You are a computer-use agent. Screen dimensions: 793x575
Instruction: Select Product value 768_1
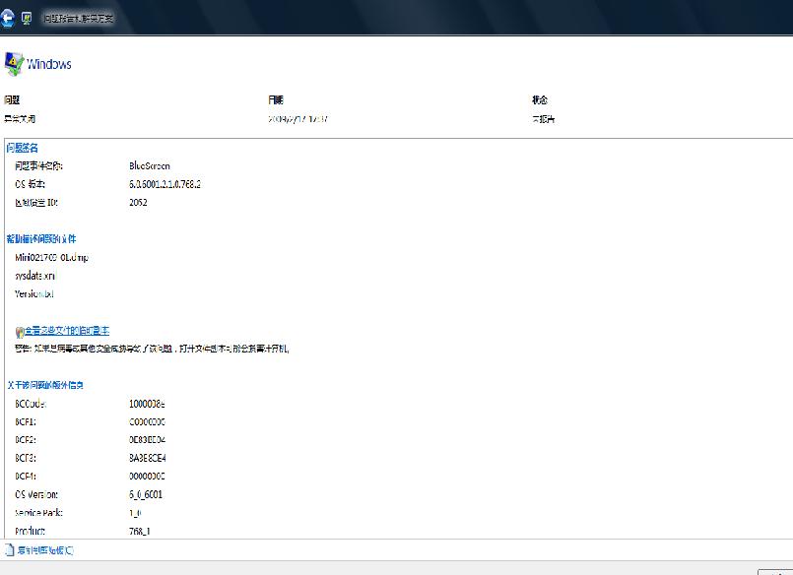pyautogui.click(x=140, y=531)
